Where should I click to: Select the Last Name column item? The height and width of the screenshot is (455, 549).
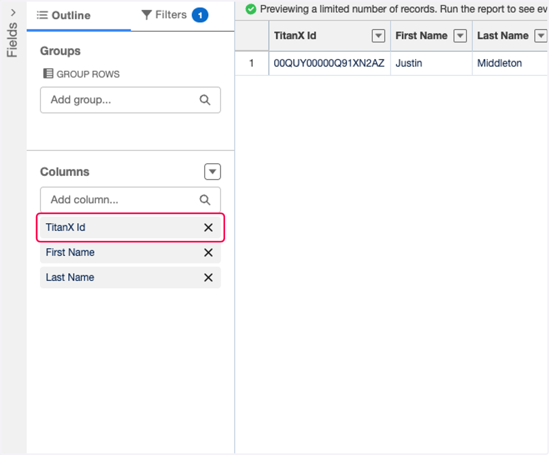[130, 278]
